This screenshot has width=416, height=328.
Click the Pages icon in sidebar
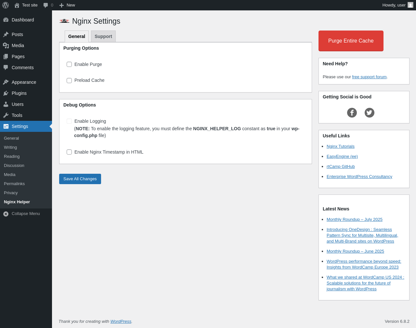(x=6, y=57)
